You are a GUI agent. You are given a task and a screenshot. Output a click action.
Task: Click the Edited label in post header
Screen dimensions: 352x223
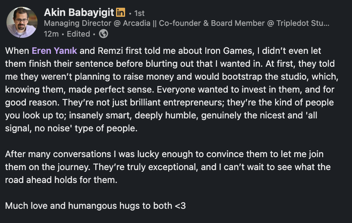[78, 34]
